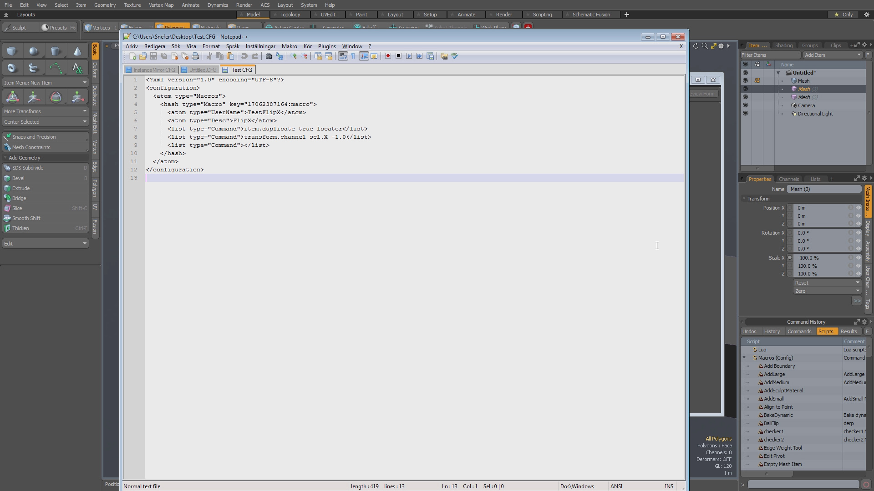Click the Save file toolbar icon

click(153, 56)
